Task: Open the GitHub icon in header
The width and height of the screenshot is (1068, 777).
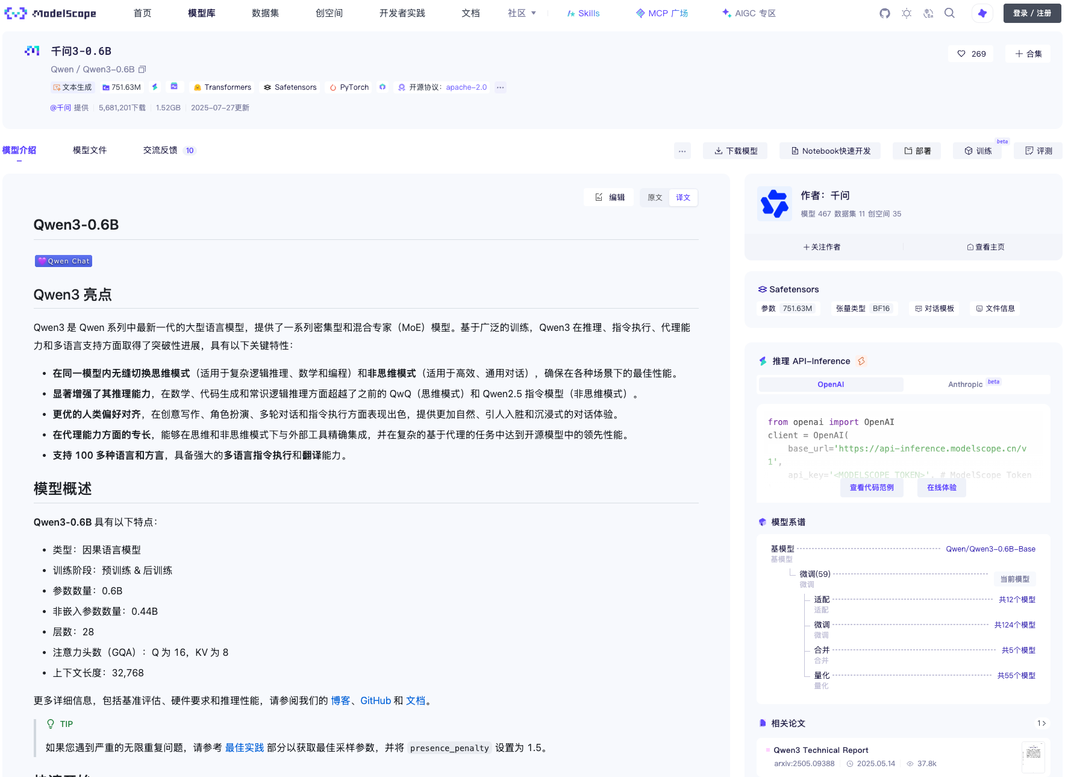Action: (x=884, y=13)
